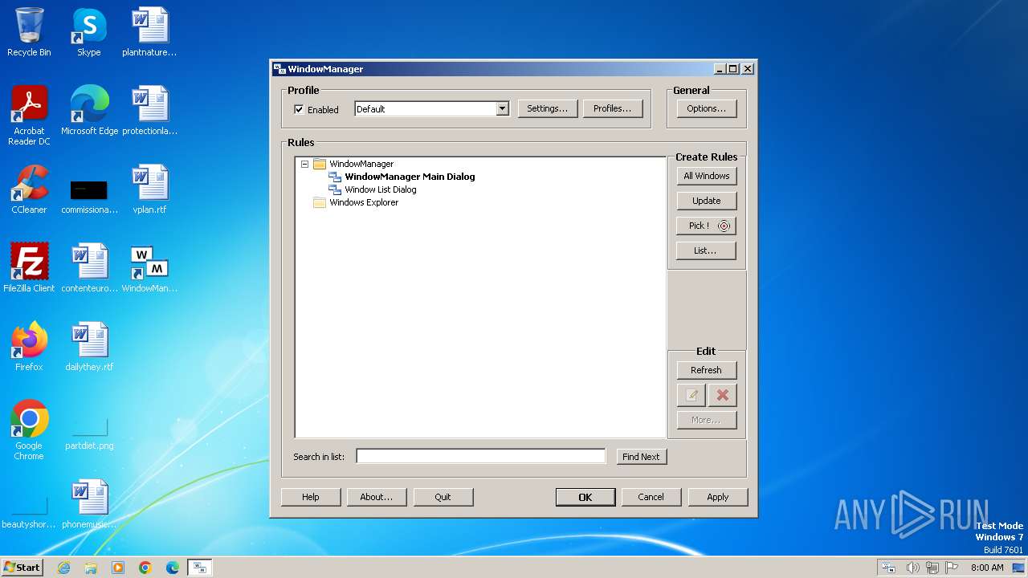The image size is (1028, 578).
Task: Click the Find Next button
Action: point(640,457)
